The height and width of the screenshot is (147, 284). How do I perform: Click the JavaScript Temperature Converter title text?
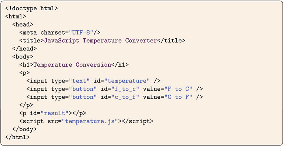[x=101, y=41]
